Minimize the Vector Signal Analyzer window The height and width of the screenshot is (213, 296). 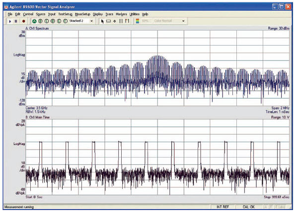coord(275,7)
